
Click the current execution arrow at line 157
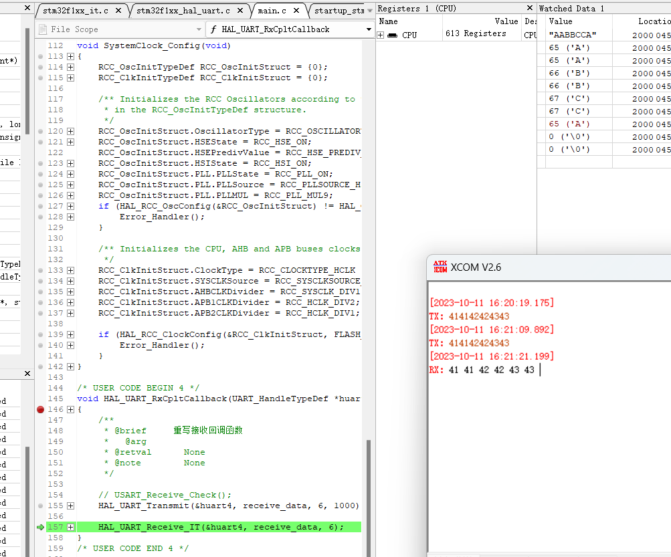coord(41,528)
